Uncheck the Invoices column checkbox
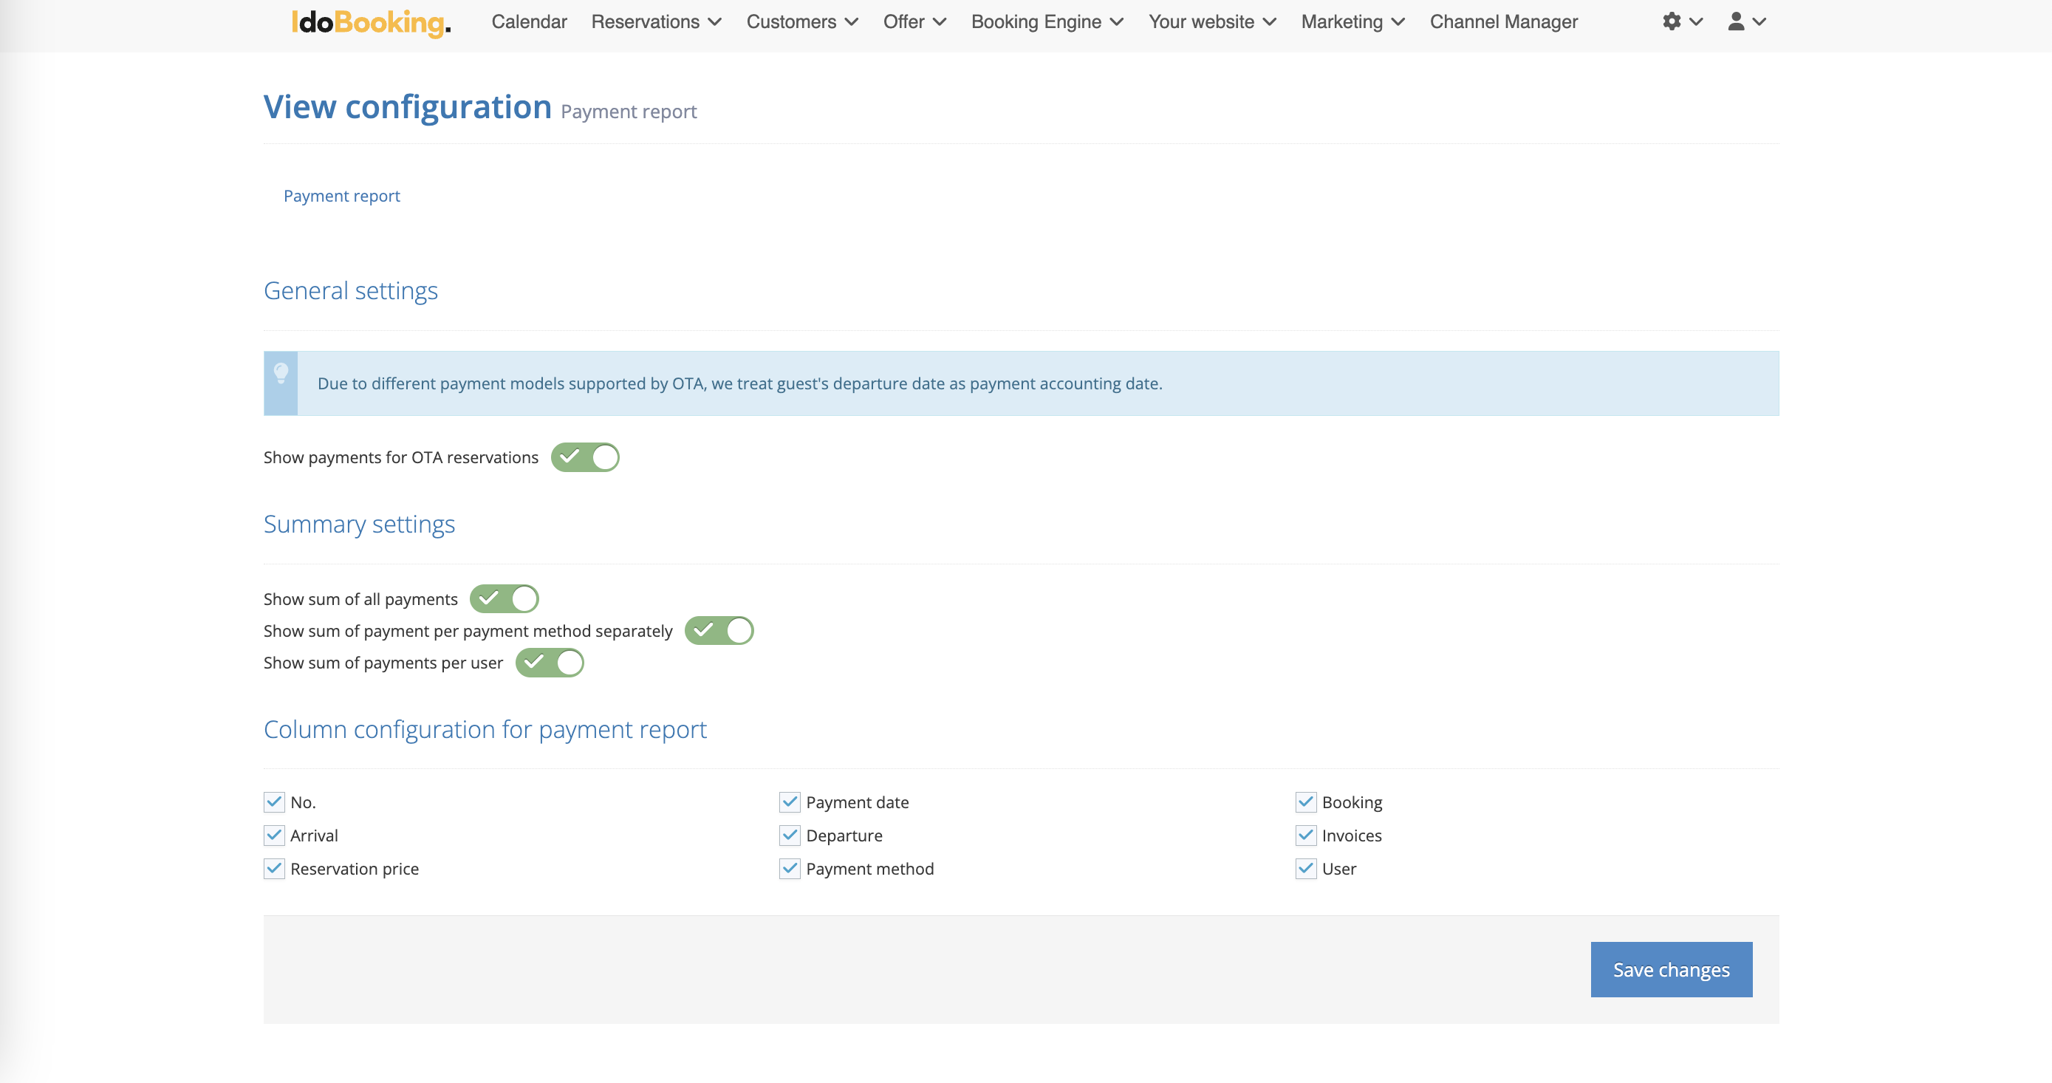2052x1083 pixels. tap(1306, 836)
